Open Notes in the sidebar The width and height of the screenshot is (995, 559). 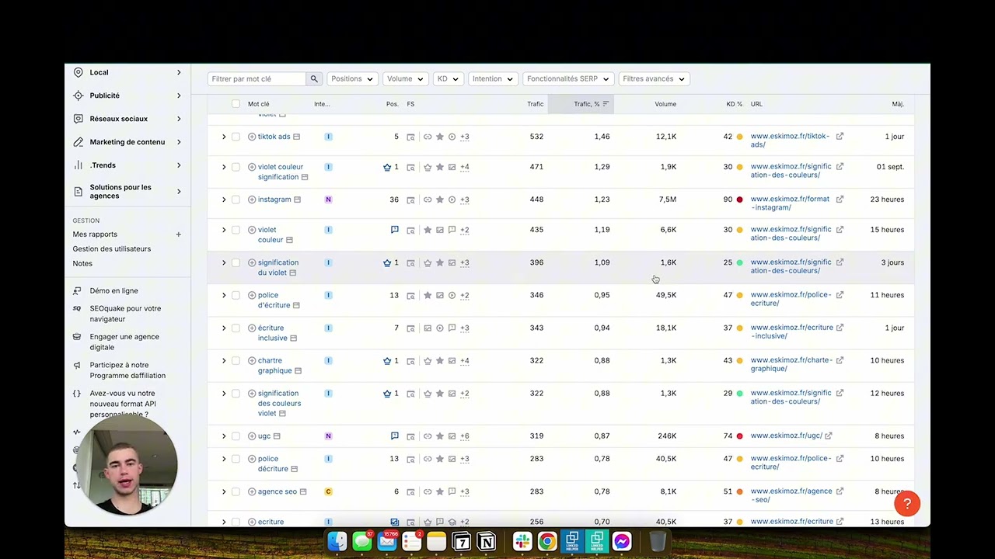coord(82,264)
